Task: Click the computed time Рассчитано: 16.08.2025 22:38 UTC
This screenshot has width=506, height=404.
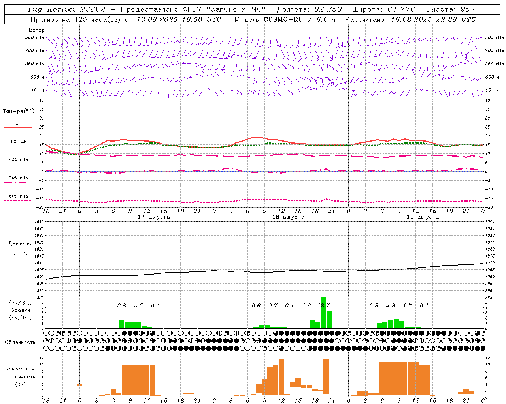Action: tap(410, 19)
